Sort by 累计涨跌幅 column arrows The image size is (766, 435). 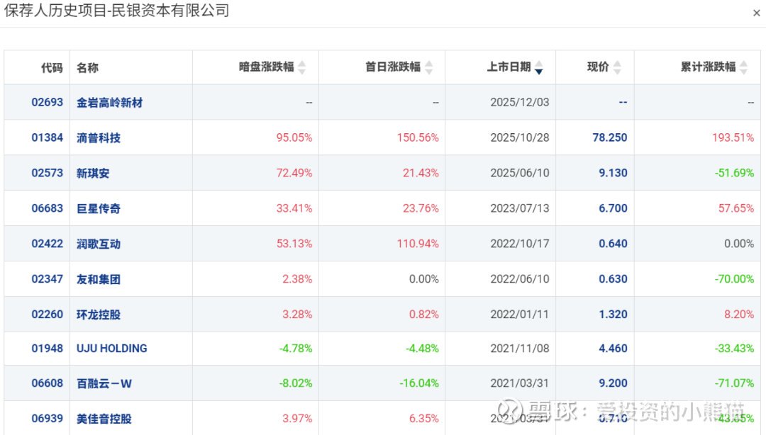(x=743, y=67)
